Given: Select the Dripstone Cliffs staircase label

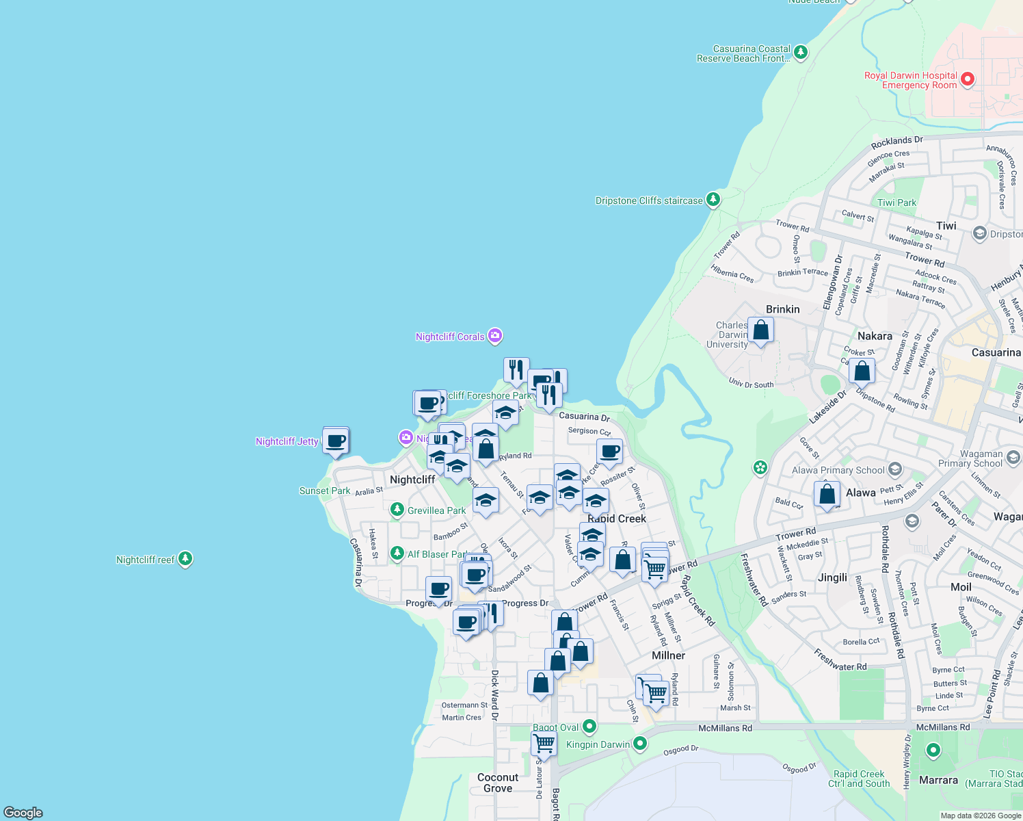Looking at the screenshot, I should (649, 200).
